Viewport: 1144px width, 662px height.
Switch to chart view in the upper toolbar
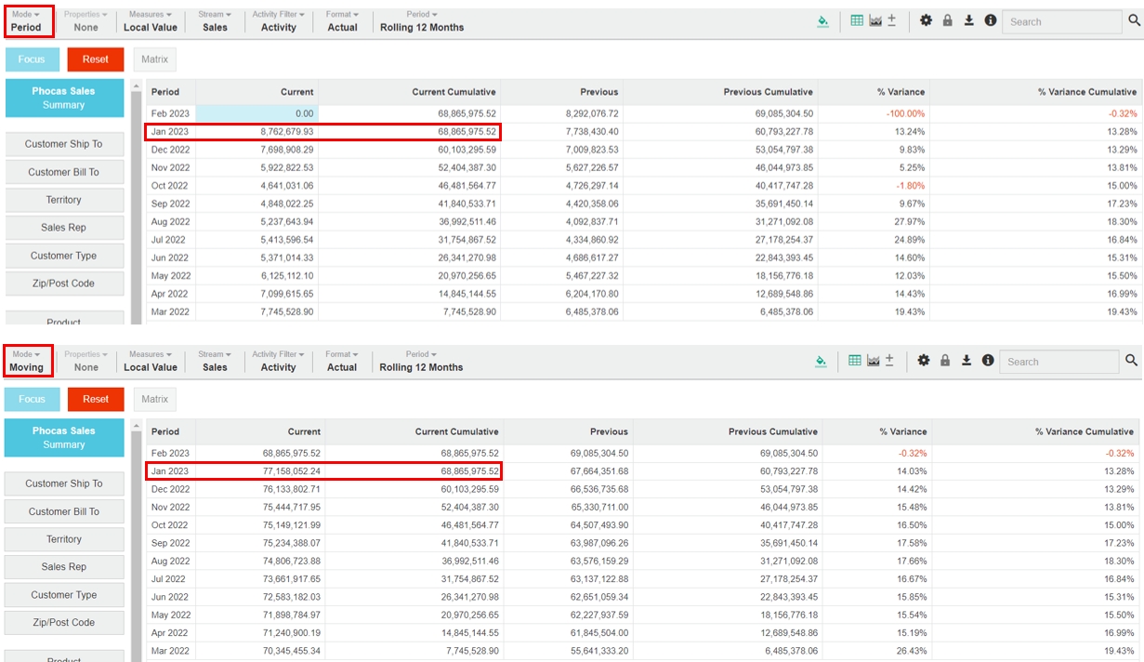[874, 20]
